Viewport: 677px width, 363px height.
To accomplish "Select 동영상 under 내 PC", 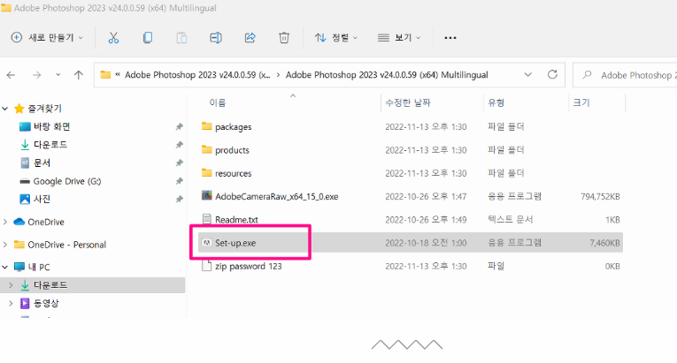I will [x=46, y=304].
